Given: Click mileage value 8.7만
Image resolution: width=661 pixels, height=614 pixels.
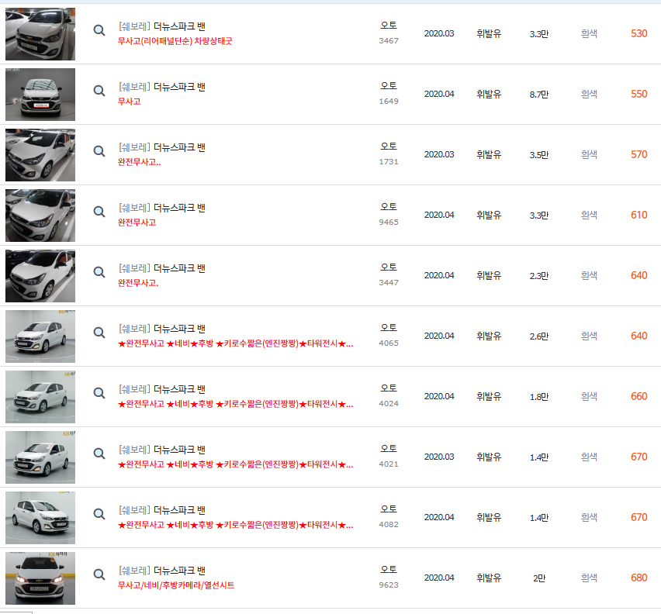Looking at the screenshot, I should click(x=539, y=95).
